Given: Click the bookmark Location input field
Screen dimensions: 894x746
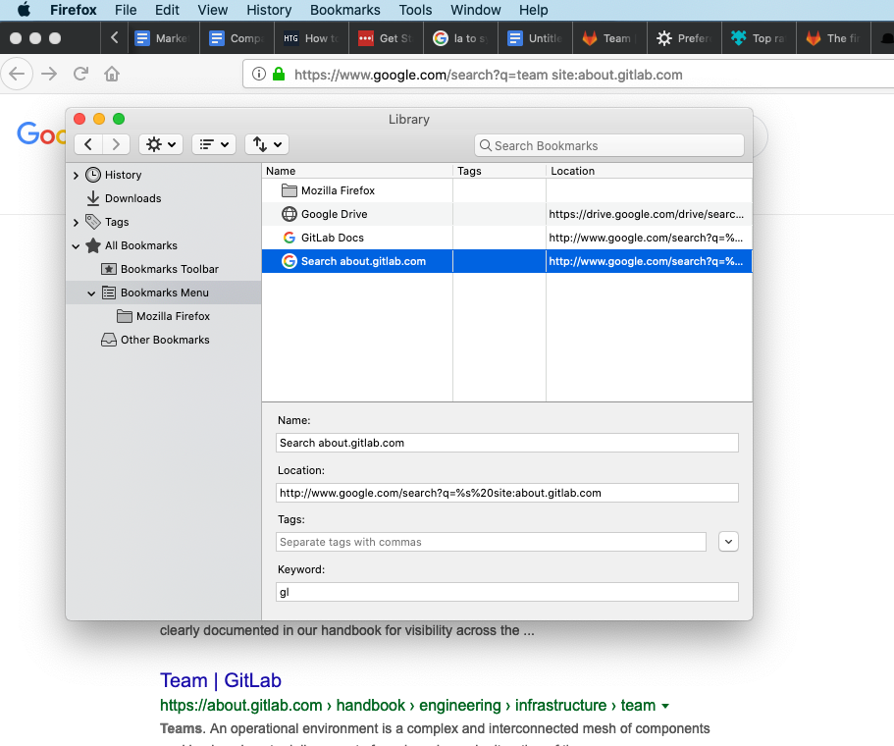Looking at the screenshot, I should point(507,493).
